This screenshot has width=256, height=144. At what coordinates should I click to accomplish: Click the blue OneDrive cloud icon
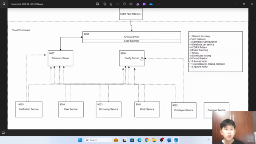click(151, 4)
